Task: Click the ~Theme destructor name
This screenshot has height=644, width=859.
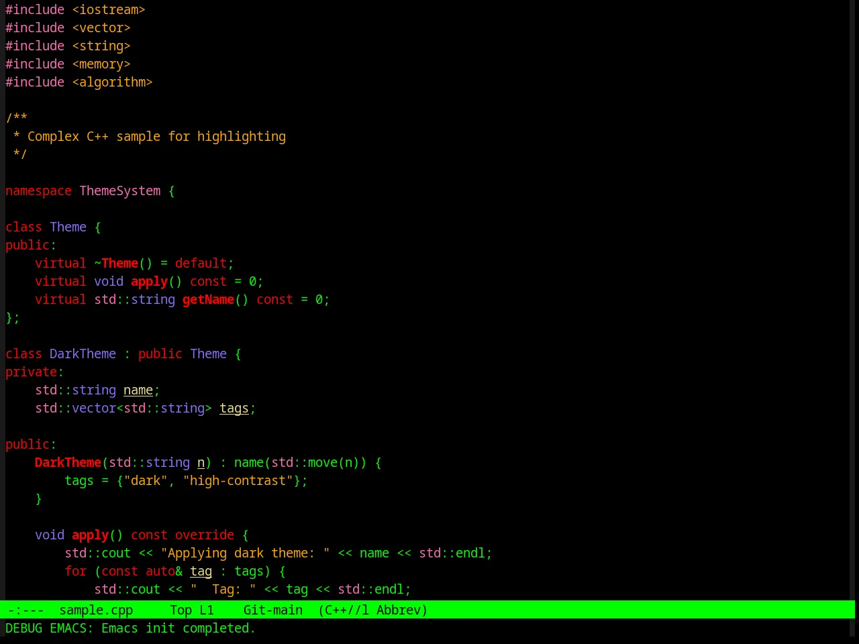Action: 116,263
